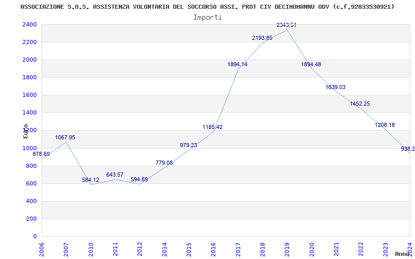415x259 pixels.
Task: Select peak data label 2343.51
Action: click(x=286, y=25)
